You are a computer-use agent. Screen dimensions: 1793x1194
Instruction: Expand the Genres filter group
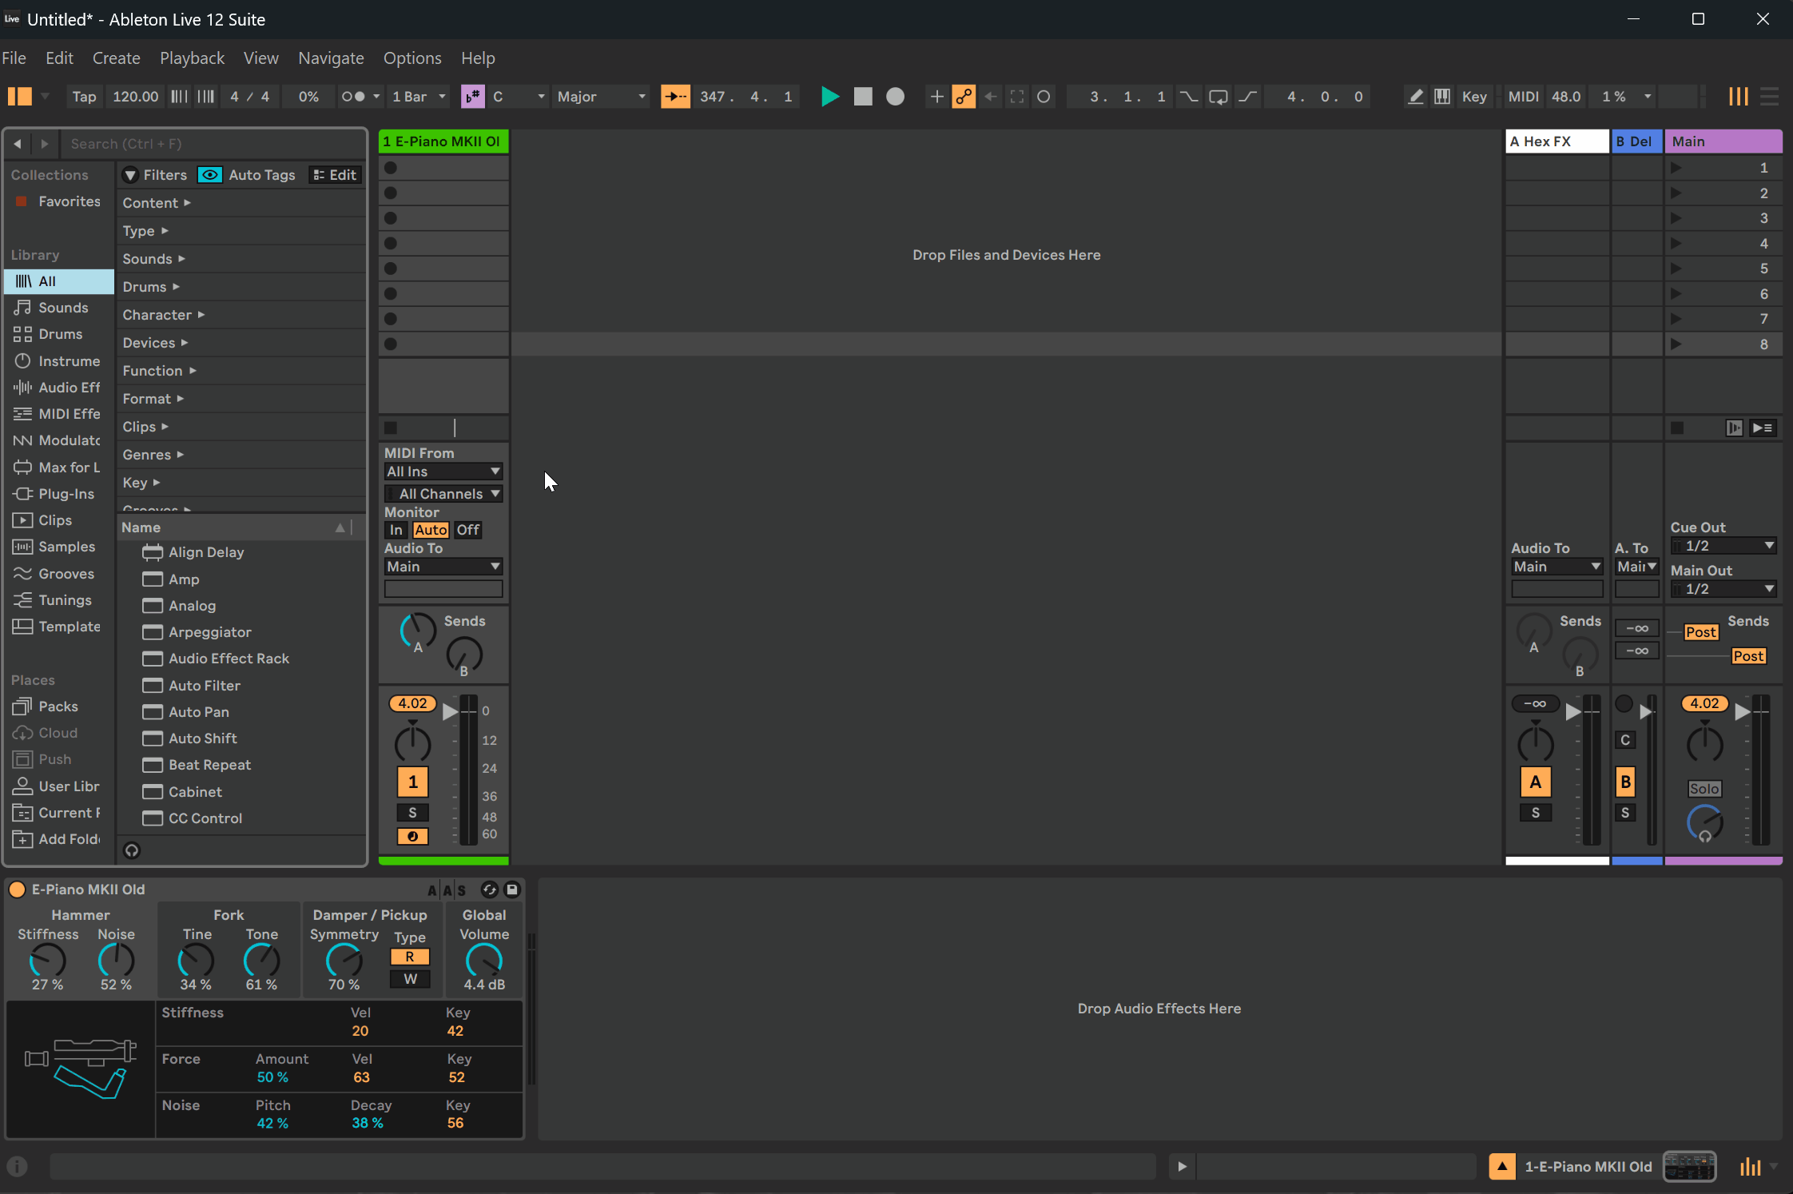tap(153, 455)
